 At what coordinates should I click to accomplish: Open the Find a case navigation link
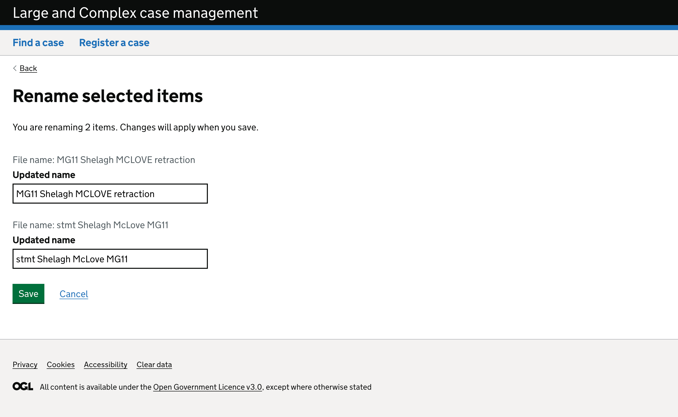pos(38,43)
